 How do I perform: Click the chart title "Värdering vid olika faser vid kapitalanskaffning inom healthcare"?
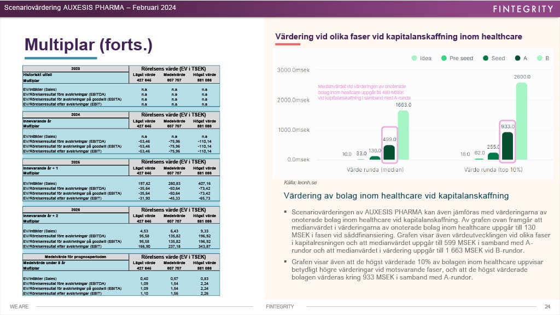tap(399, 37)
